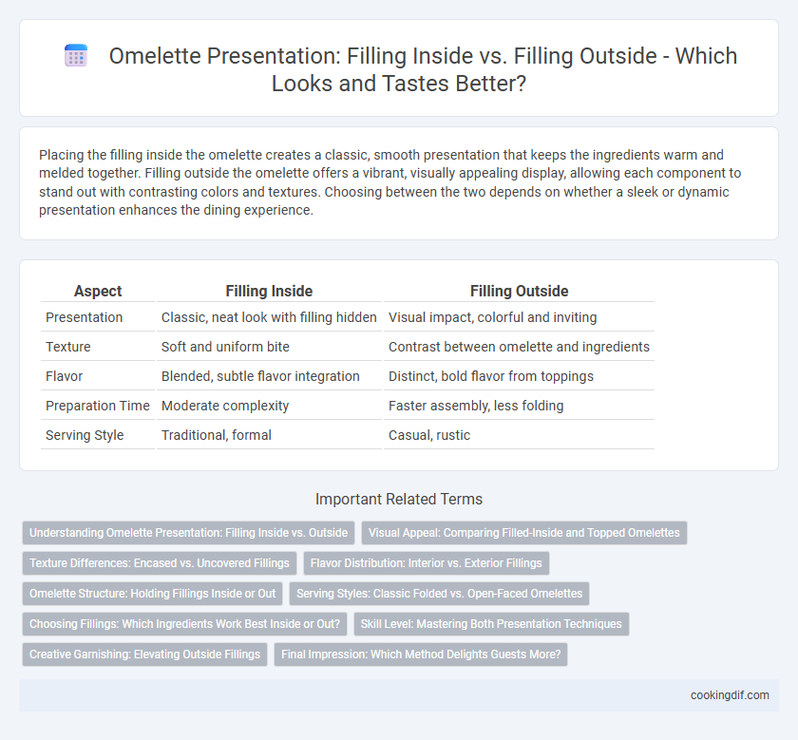Visit the cookingdif.com footer link
This screenshot has height=740, width=798.
coord(730,695)
